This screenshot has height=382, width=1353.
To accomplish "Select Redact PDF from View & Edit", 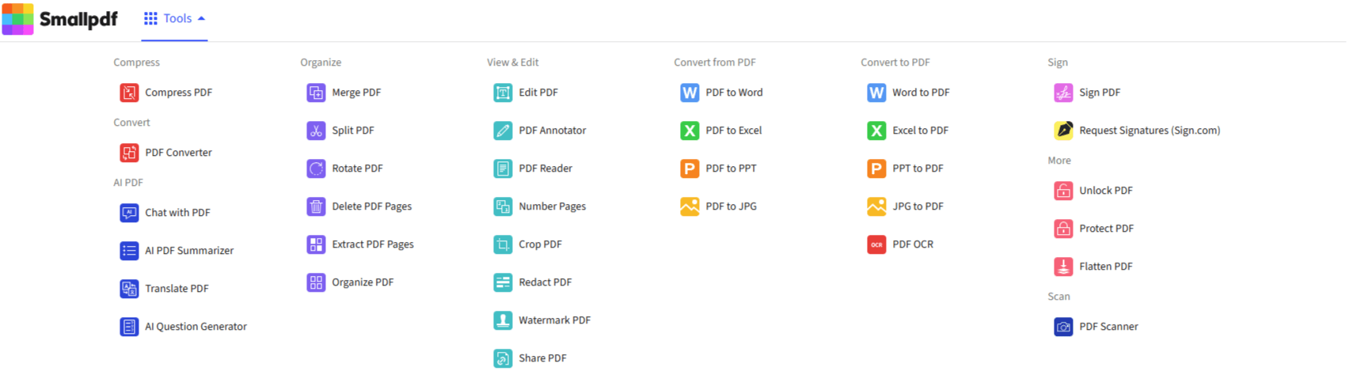I will [x=545, y=282].
